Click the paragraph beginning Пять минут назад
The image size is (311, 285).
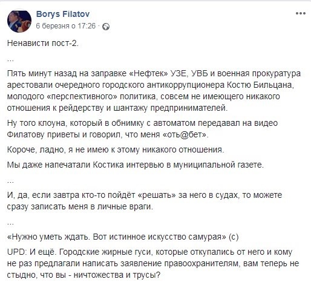[x=154, y=91]
